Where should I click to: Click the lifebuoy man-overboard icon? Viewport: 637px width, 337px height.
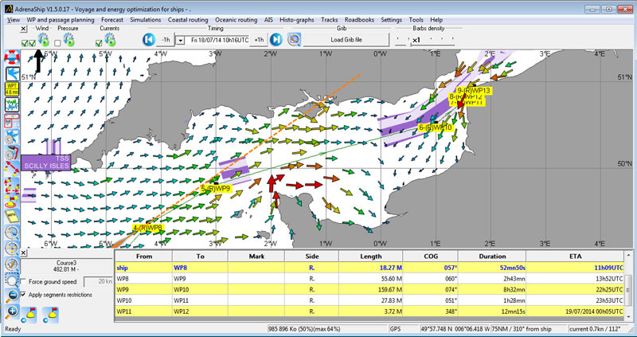12,57
